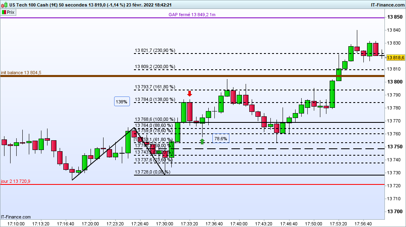Click Fibonacci label 13 793,7 (161,80 %)
The image size is (406, 227).
[x=155, y=87]
